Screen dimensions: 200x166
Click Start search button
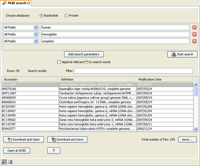(x=182, y=54)
